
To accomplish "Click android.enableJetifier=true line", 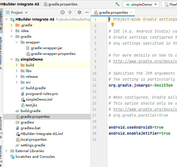I will (140, 133).
